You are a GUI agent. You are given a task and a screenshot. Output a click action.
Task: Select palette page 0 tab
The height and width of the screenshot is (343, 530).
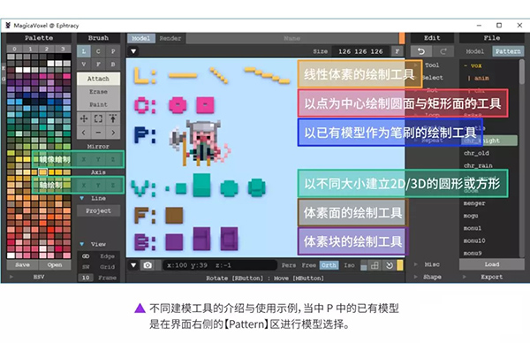coord(14,49)
